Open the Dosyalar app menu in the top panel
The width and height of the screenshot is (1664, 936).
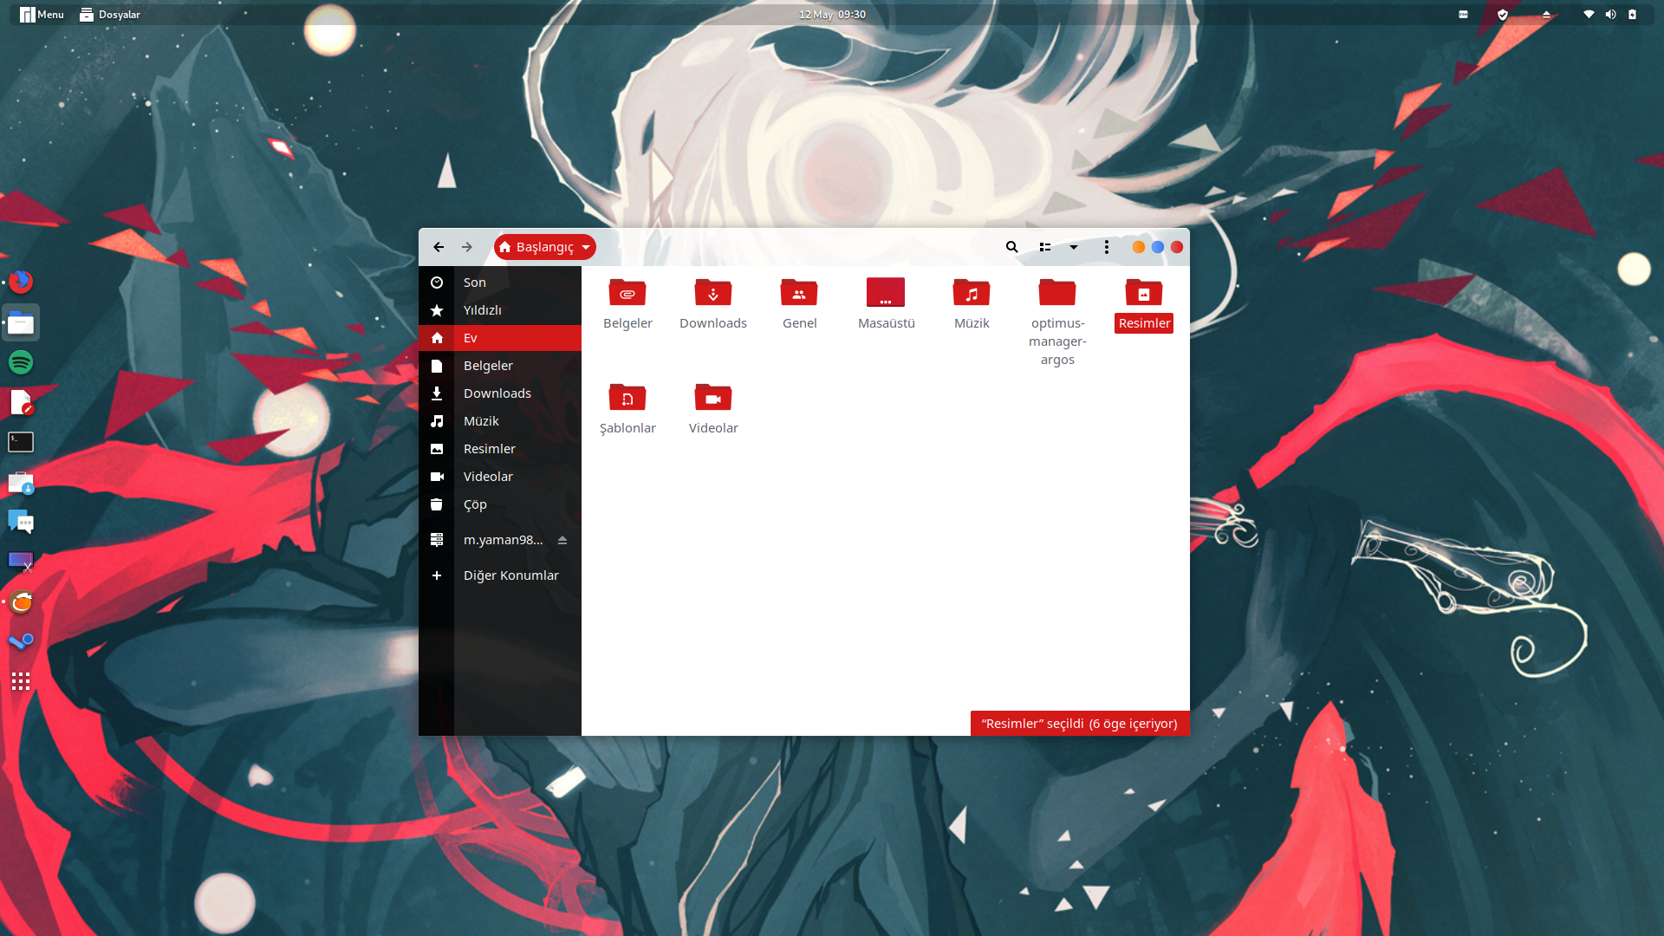[110, 14]
